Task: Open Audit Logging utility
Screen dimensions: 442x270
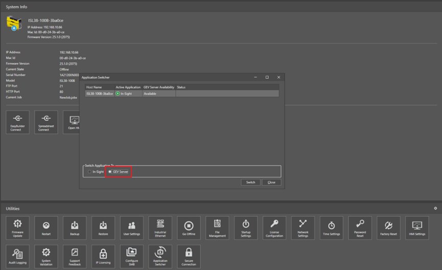Action: (x=17, y=256)
